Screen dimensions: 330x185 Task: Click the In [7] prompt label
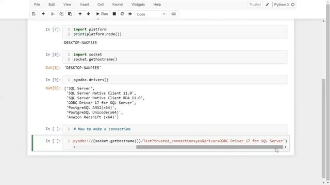tap(53, 29)
